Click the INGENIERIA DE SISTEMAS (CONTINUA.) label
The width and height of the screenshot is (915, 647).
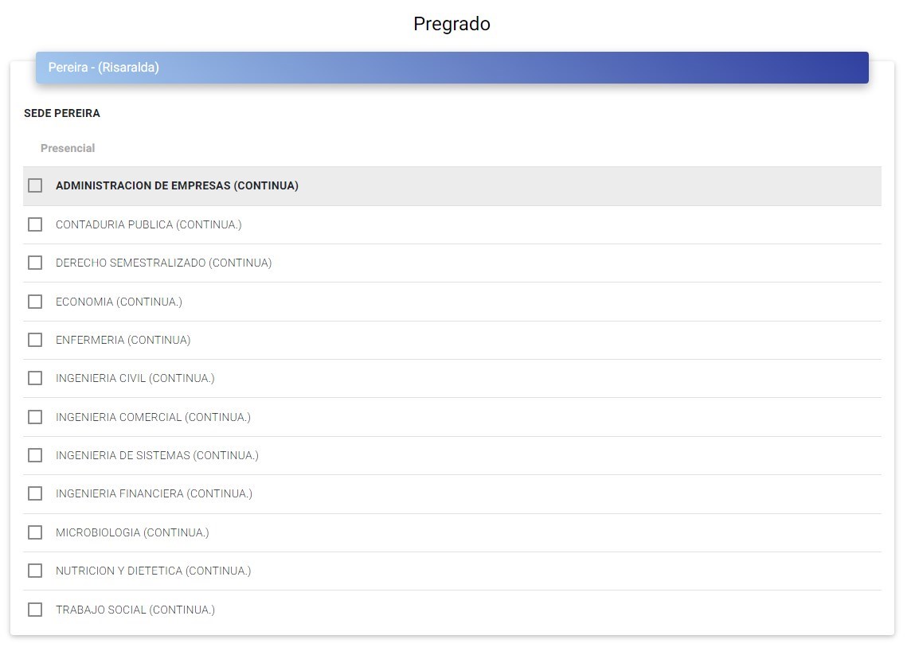[x=157, y=455]
